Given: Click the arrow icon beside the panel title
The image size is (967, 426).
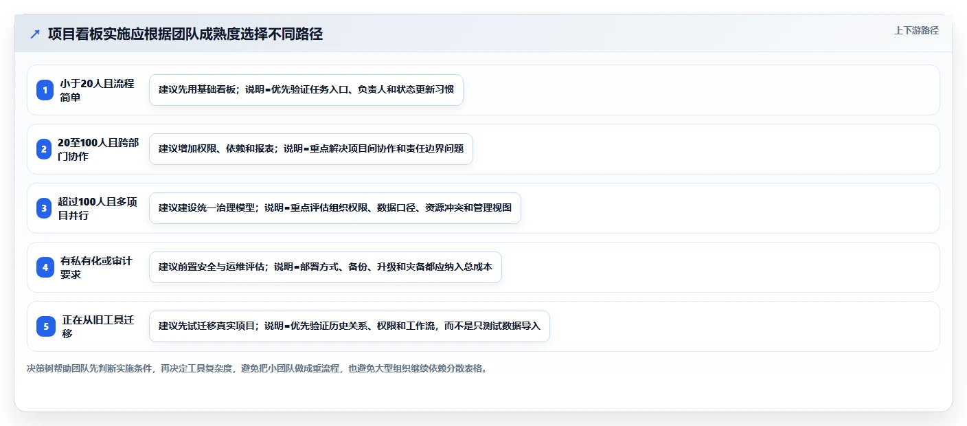Looking at the screenshot, I should click(35, 34).
